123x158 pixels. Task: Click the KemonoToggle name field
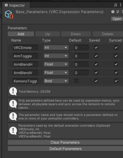[25, 81]
